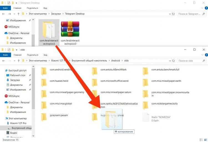
Task: Open recent locations dropdown in obb window
Action: click(x=14, y=61)
